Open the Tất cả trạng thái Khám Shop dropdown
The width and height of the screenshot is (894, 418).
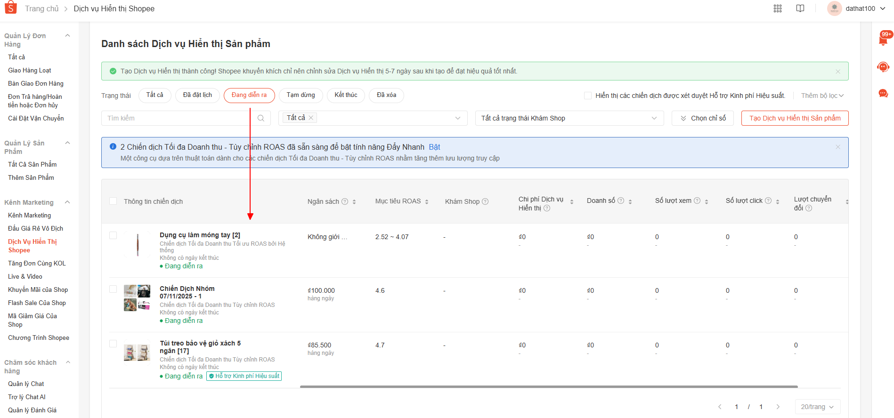tap(569, 118)
